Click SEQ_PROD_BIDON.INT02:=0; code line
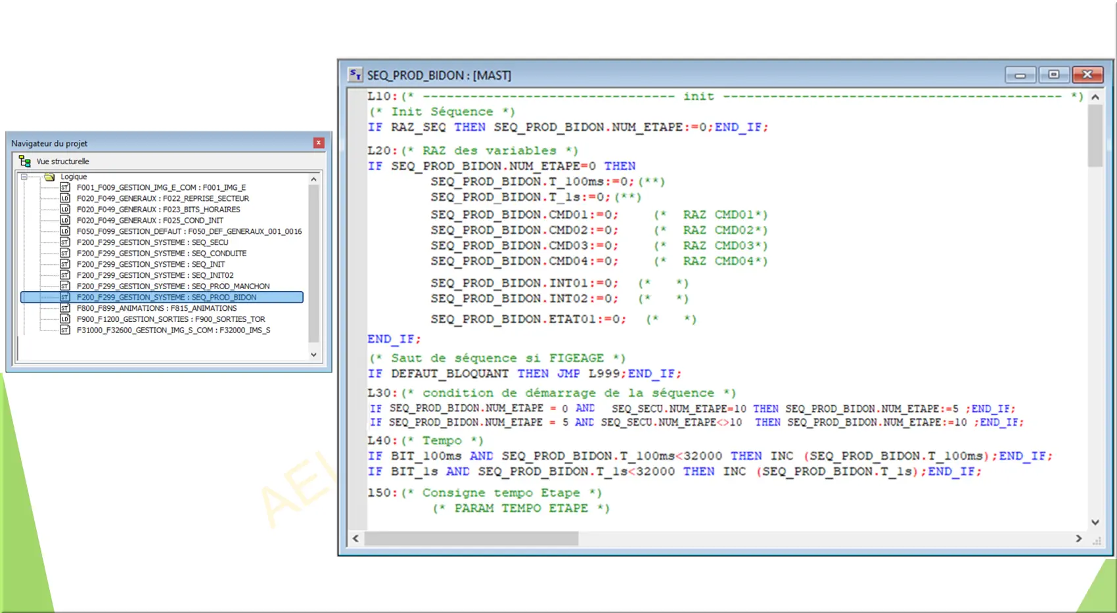 tap(524, 298)
